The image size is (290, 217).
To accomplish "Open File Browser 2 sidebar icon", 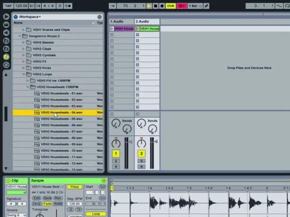I will point(6,49).
